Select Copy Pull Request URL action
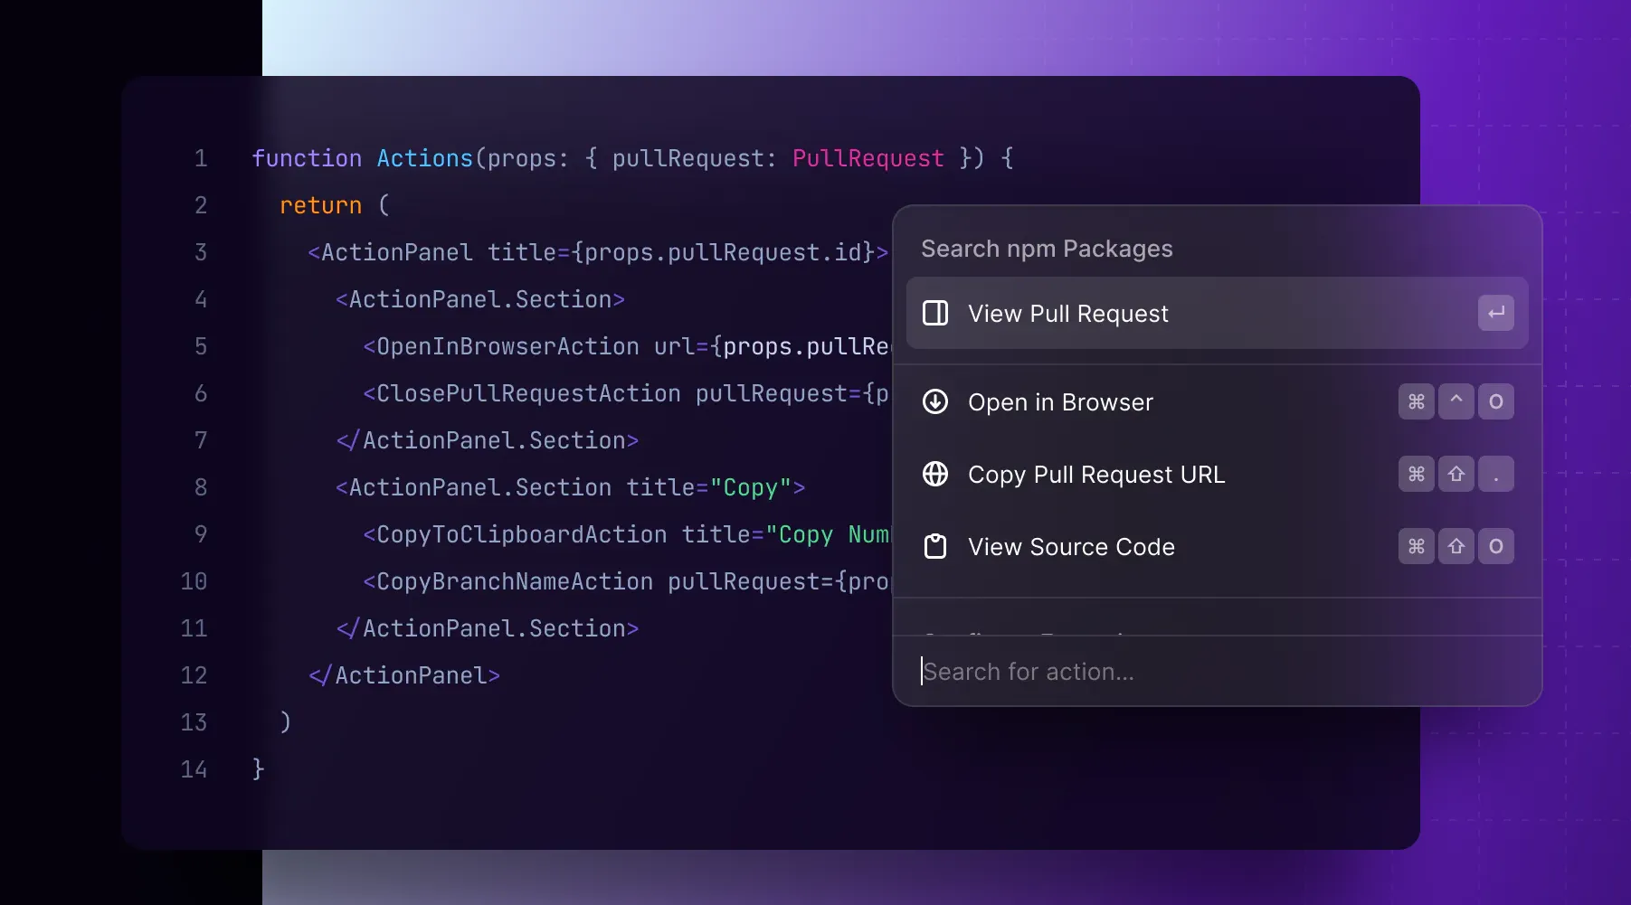 pyautogui.click(x=1095, y=475)
